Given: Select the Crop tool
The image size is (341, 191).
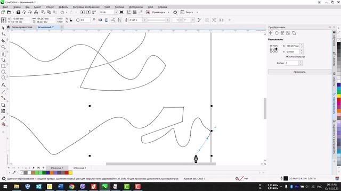Looking at the screenshot, I should 3,41.
